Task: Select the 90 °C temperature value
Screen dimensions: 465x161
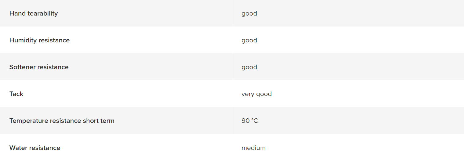Action: (x=249, y=121)
